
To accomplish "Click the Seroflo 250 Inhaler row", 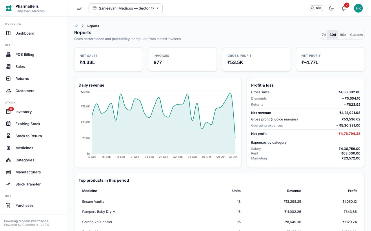I will tap(219, 222).
